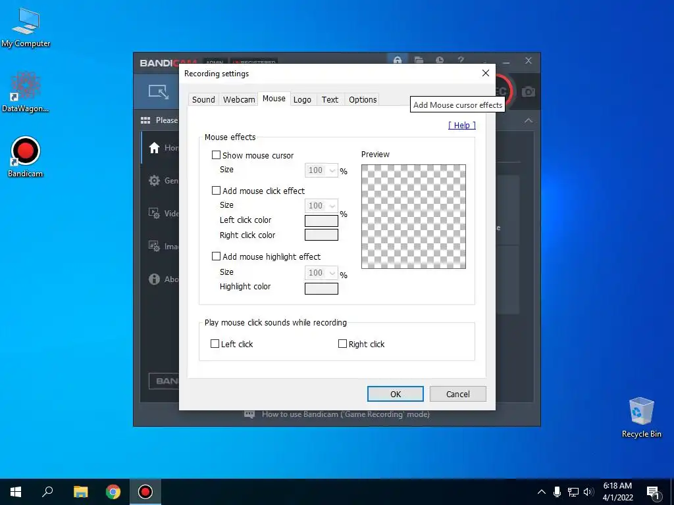Click the lock icon in Bandicam title bar

point(398,60)
